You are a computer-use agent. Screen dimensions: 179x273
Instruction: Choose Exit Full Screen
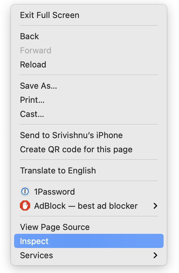coord(89,15)
